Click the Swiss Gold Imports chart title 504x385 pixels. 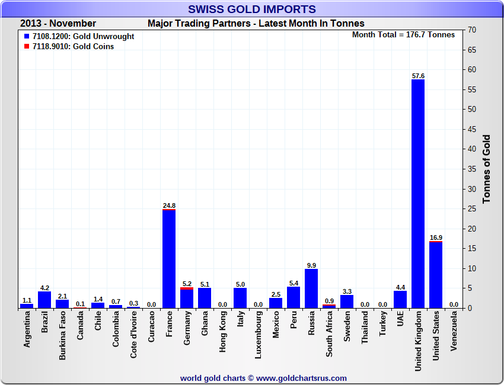click(251, 9)
